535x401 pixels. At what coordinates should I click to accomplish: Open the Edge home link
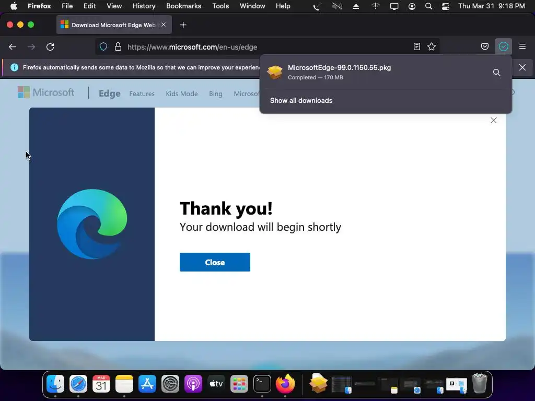click(x=110, y=93)
